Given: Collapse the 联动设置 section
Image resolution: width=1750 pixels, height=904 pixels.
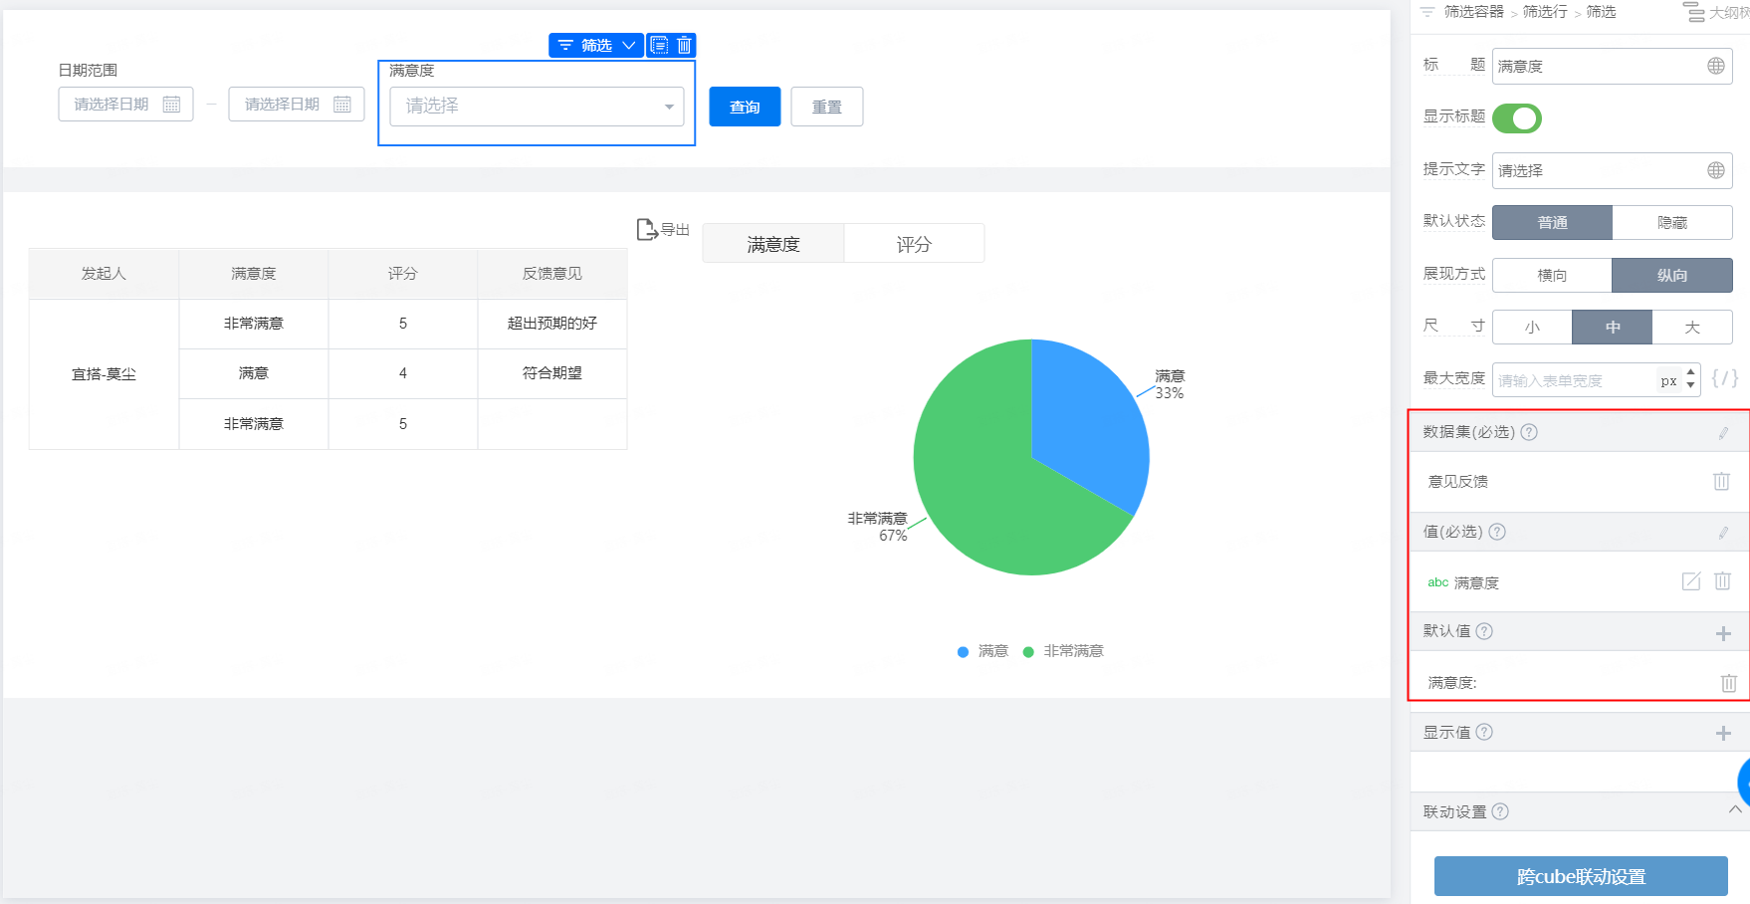Looking at the screenshot, I should [1735, 809].
